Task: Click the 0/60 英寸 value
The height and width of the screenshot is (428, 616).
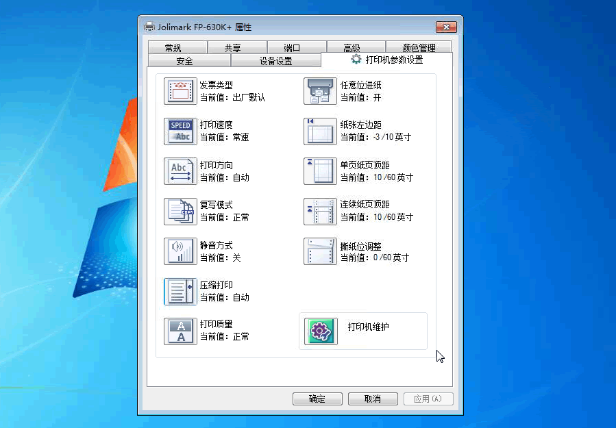Action: (391, 257)
